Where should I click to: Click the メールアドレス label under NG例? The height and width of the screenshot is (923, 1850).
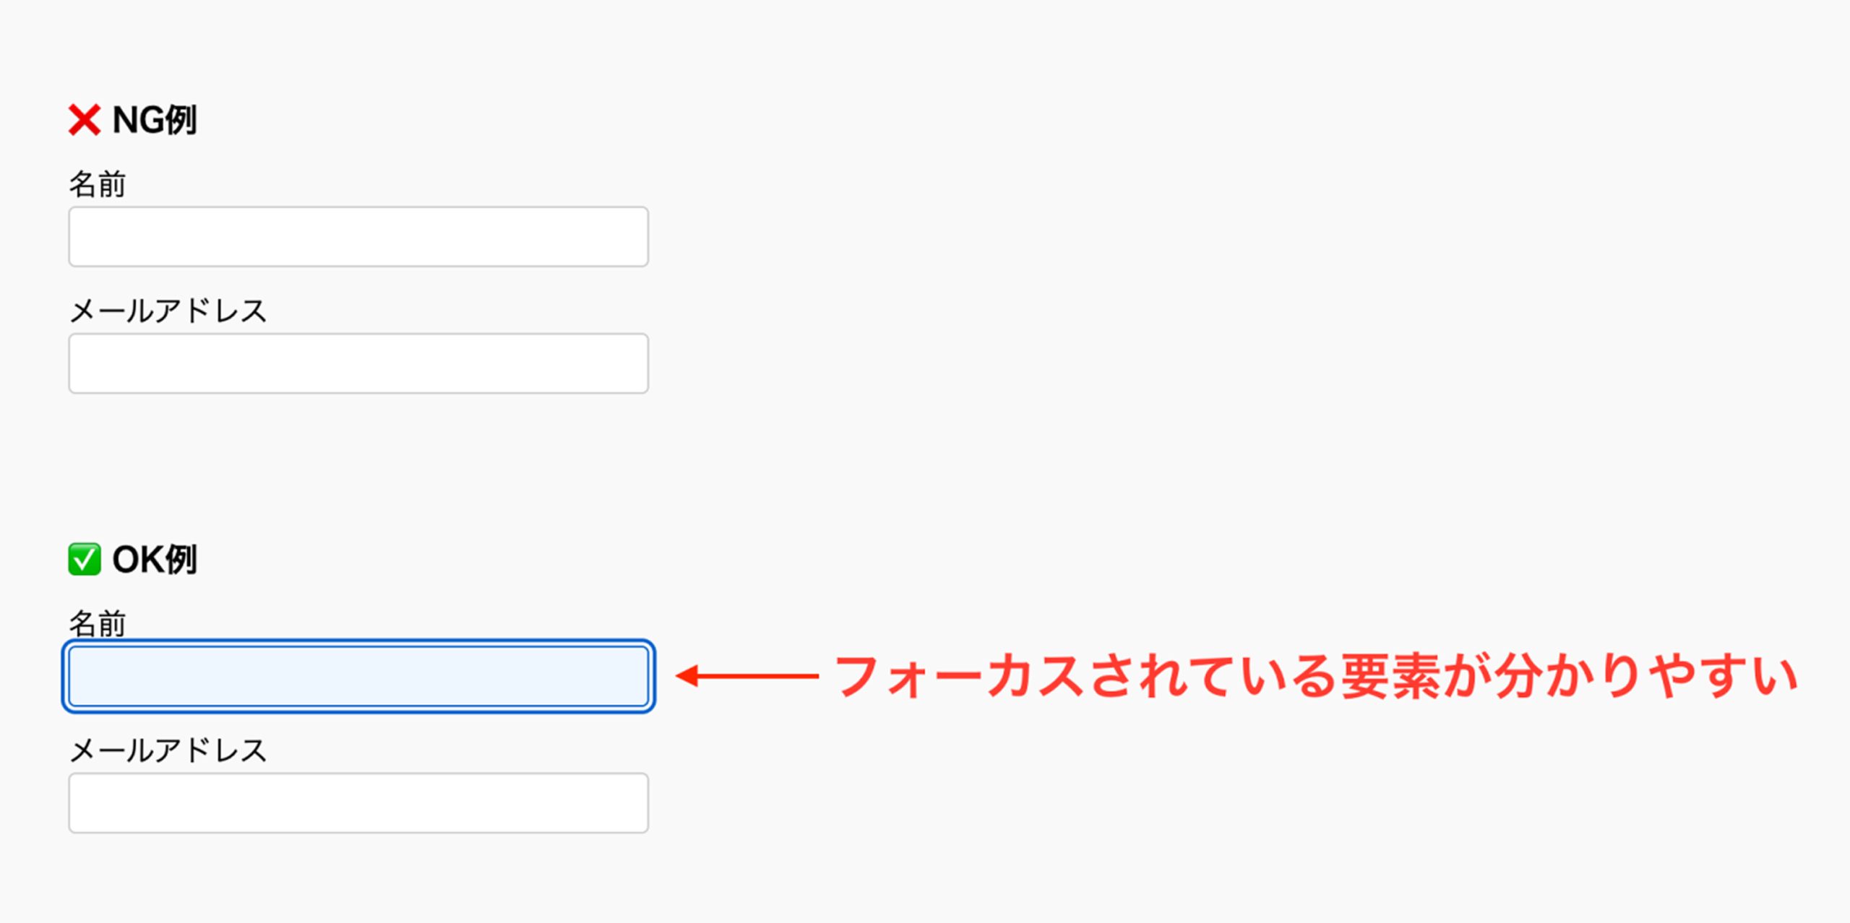click(168, 311)
